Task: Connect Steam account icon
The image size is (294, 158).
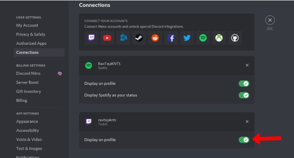Action: pos(139,38)
